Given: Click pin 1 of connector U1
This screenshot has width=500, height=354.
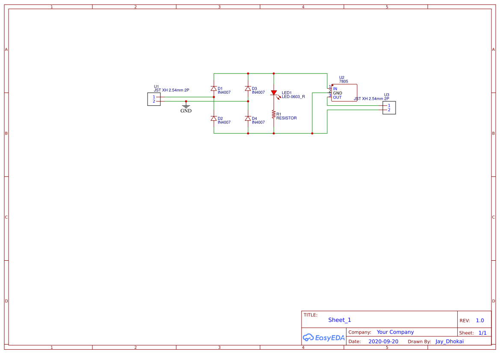Looking at the screenshot, I should [155, 97].
